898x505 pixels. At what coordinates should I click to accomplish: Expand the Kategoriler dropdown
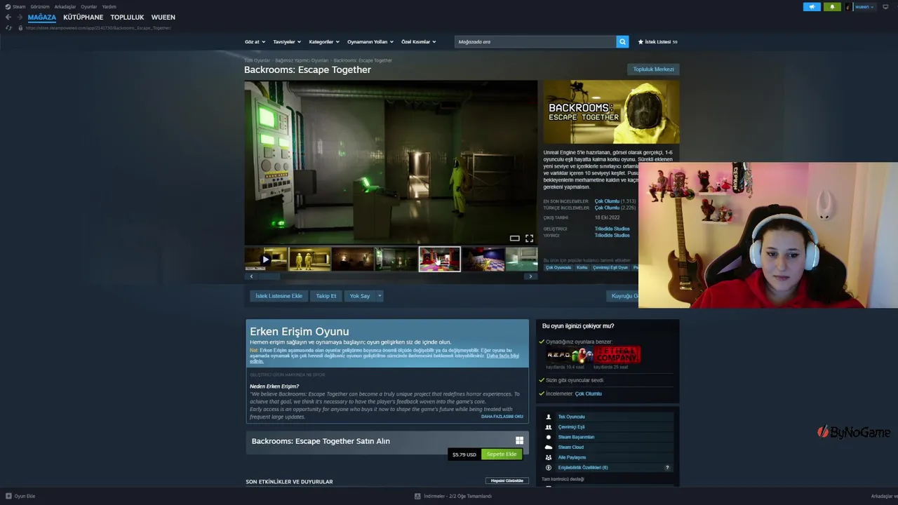pyautogui.click(x=324, y=41)
